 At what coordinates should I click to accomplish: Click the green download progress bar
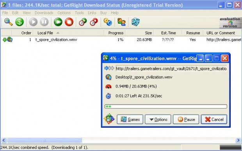click(x=166, y=106)
